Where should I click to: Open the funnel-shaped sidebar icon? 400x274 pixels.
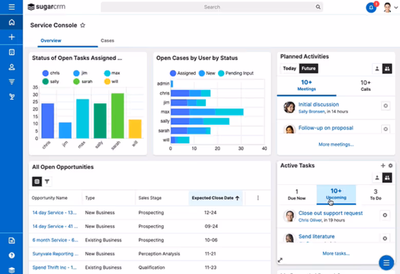(11, 82)
